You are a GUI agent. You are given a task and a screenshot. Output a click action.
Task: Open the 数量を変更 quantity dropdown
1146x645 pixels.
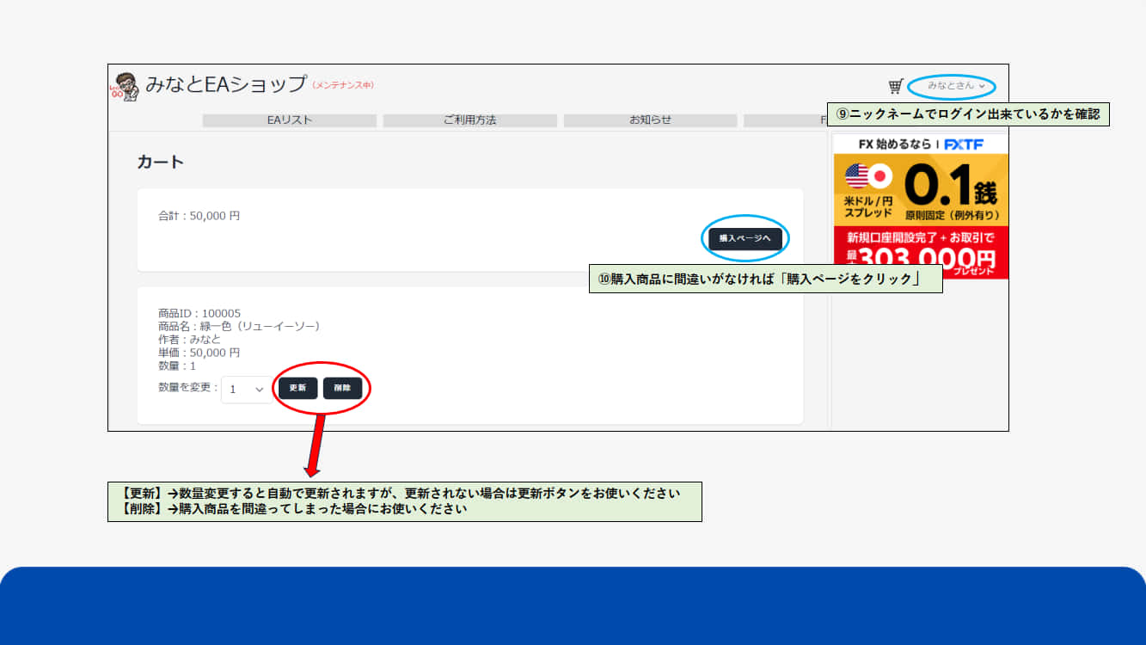[x=246, y=389]
